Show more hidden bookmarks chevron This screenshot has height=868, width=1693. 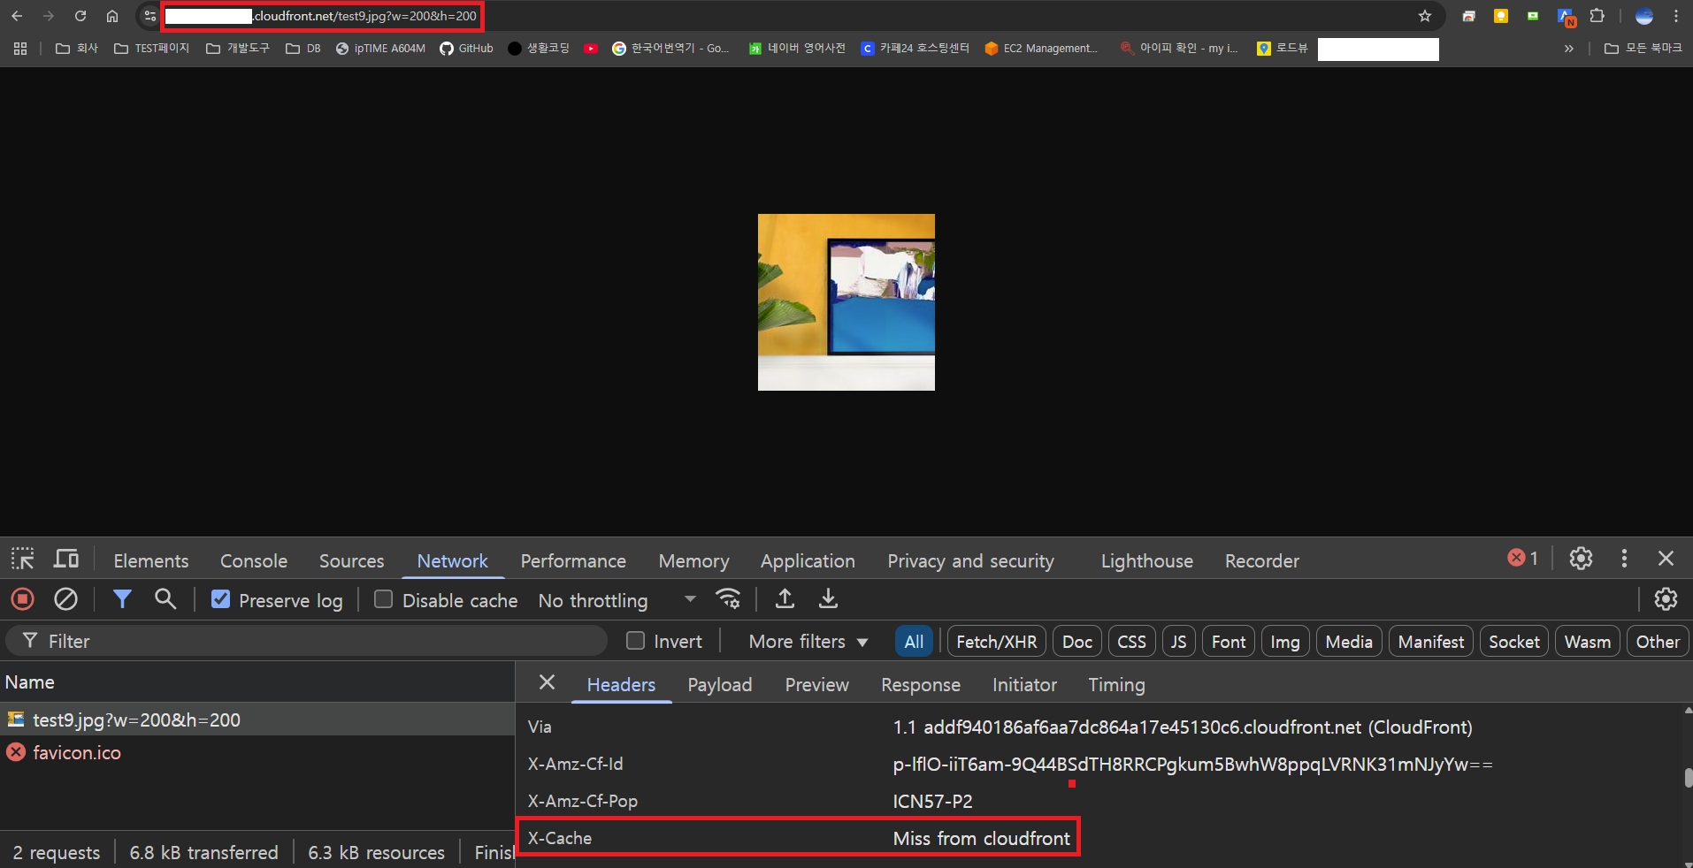(1568, 49)
